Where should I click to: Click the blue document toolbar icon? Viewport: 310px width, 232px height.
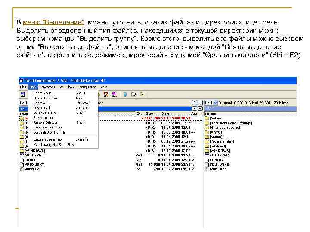125,95
